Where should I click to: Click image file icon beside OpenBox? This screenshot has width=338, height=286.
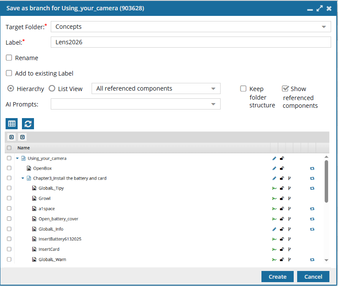pyautogui.click(x=29, y=168)
